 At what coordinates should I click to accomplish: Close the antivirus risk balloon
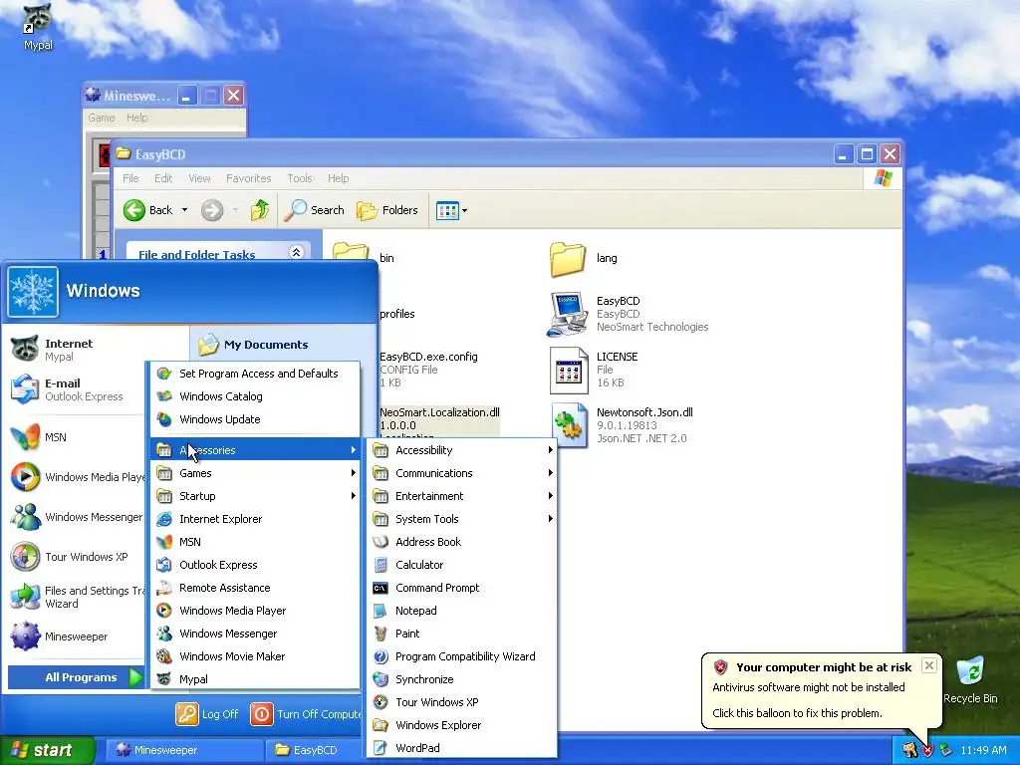(x=929, y=665)
